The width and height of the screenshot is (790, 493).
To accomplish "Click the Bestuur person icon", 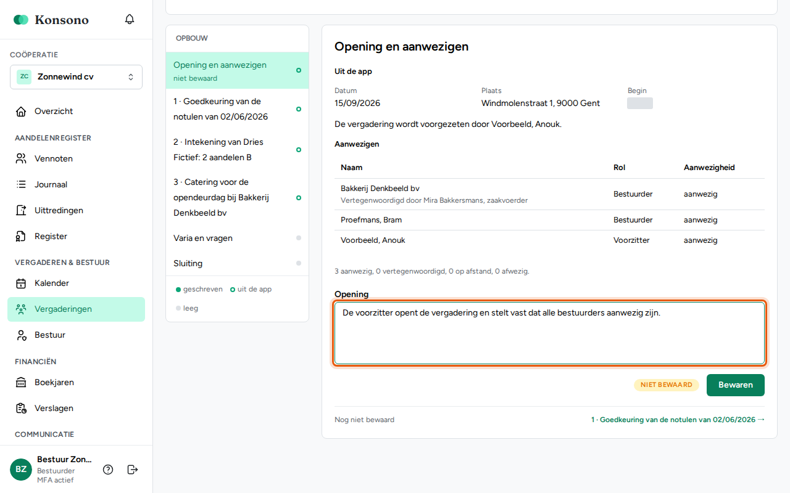I will (21, 335).
